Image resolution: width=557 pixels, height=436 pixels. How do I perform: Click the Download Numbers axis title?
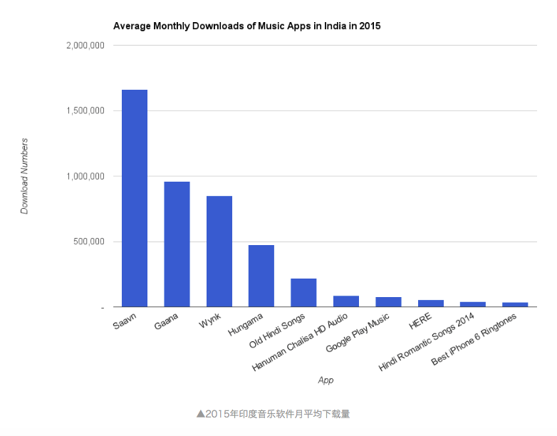tap(24, 176)
